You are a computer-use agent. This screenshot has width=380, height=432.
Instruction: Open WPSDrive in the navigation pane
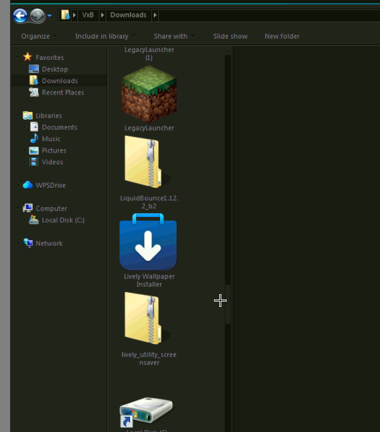pyautogui.click(x=51, y=185)
